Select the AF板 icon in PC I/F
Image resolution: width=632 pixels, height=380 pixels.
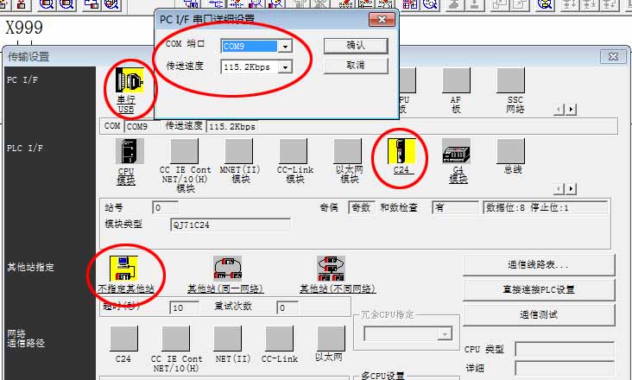tap(456, 80)
